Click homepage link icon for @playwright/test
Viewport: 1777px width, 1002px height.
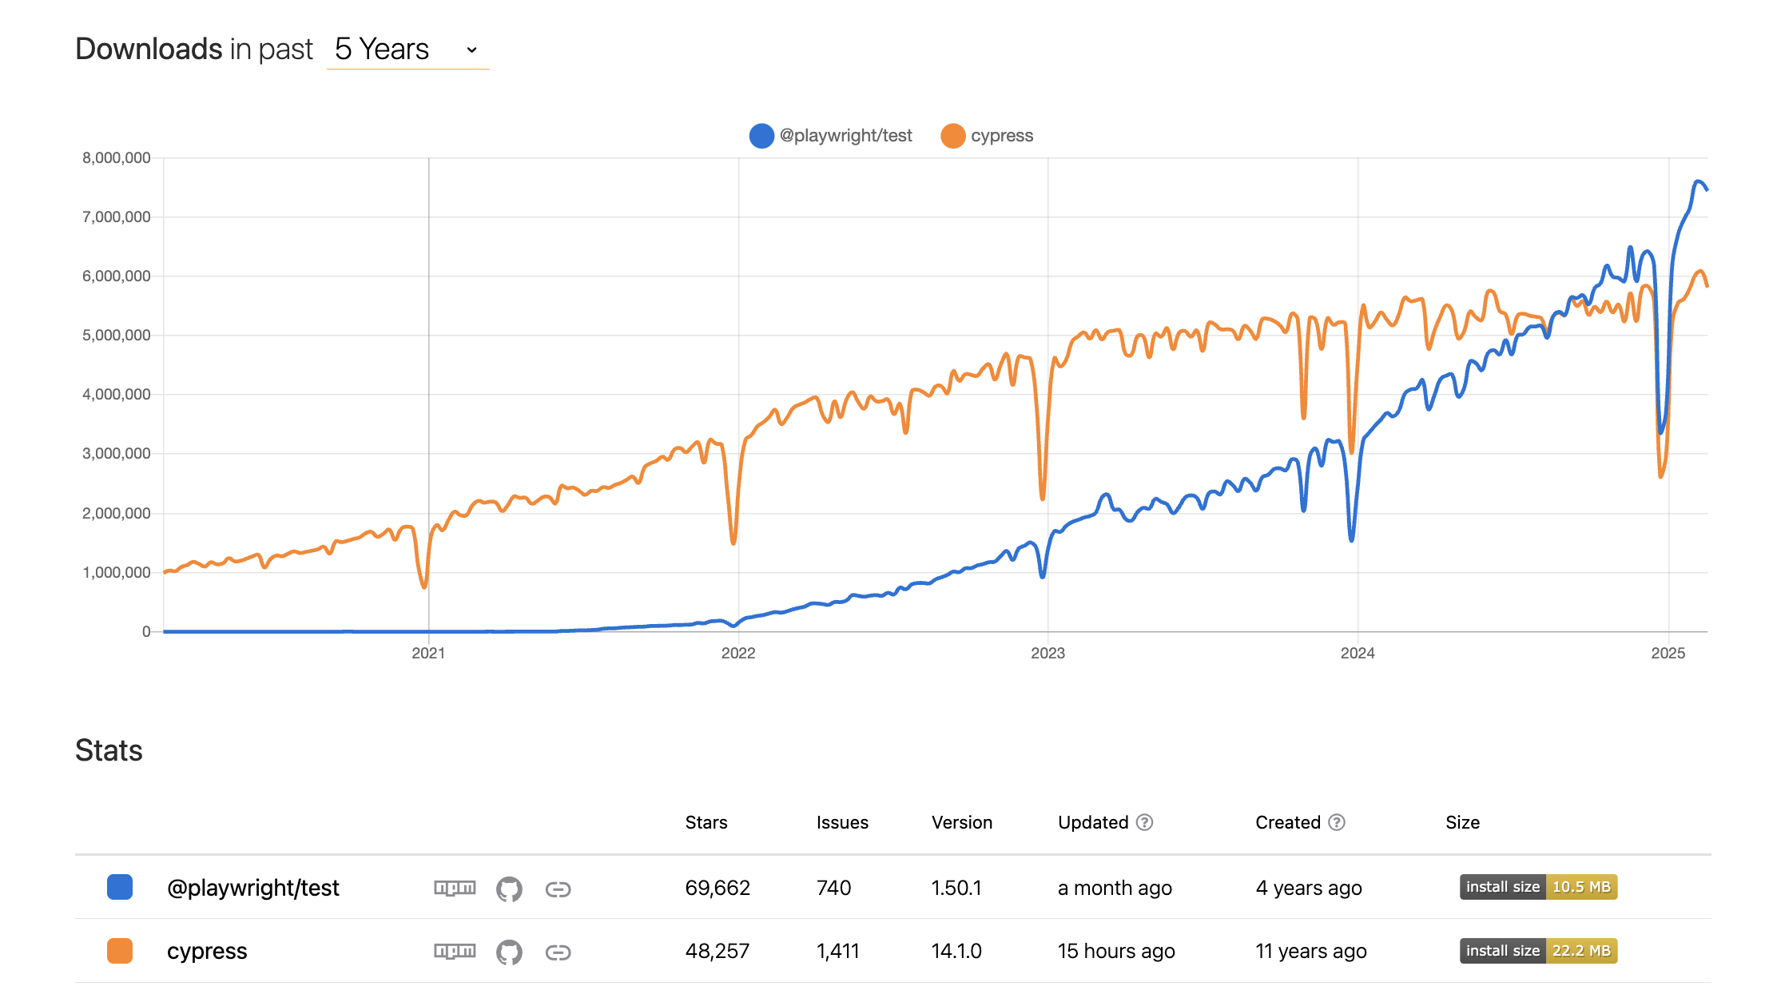click(558, 889)
